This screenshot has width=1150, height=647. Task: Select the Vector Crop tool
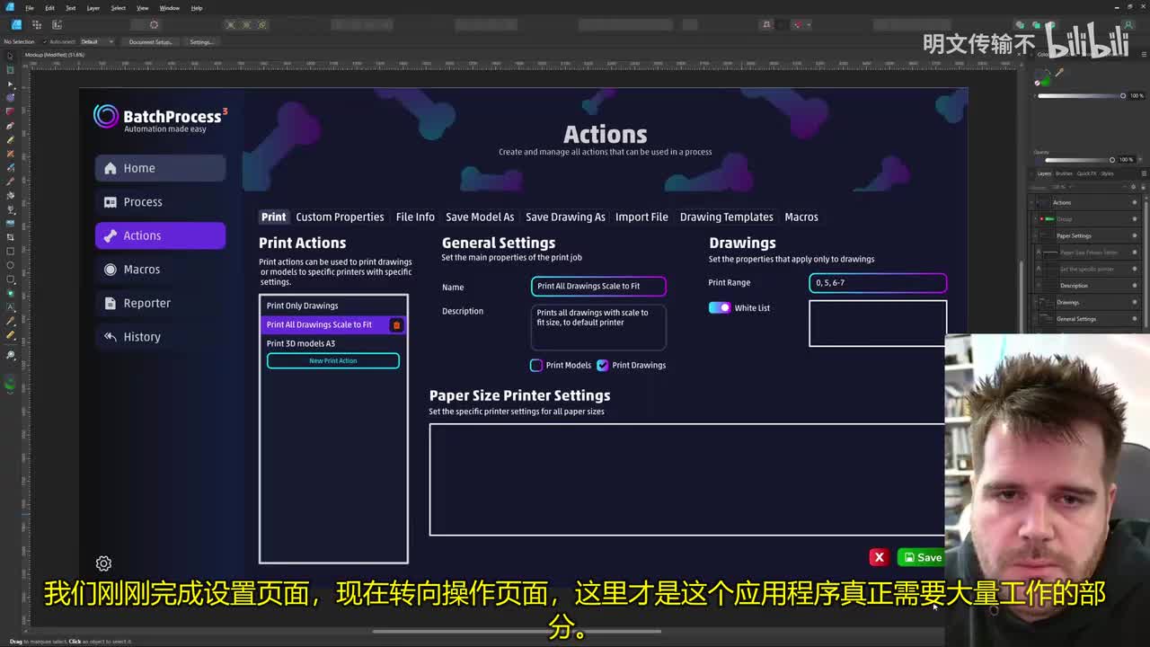click(x=10, y=237)
